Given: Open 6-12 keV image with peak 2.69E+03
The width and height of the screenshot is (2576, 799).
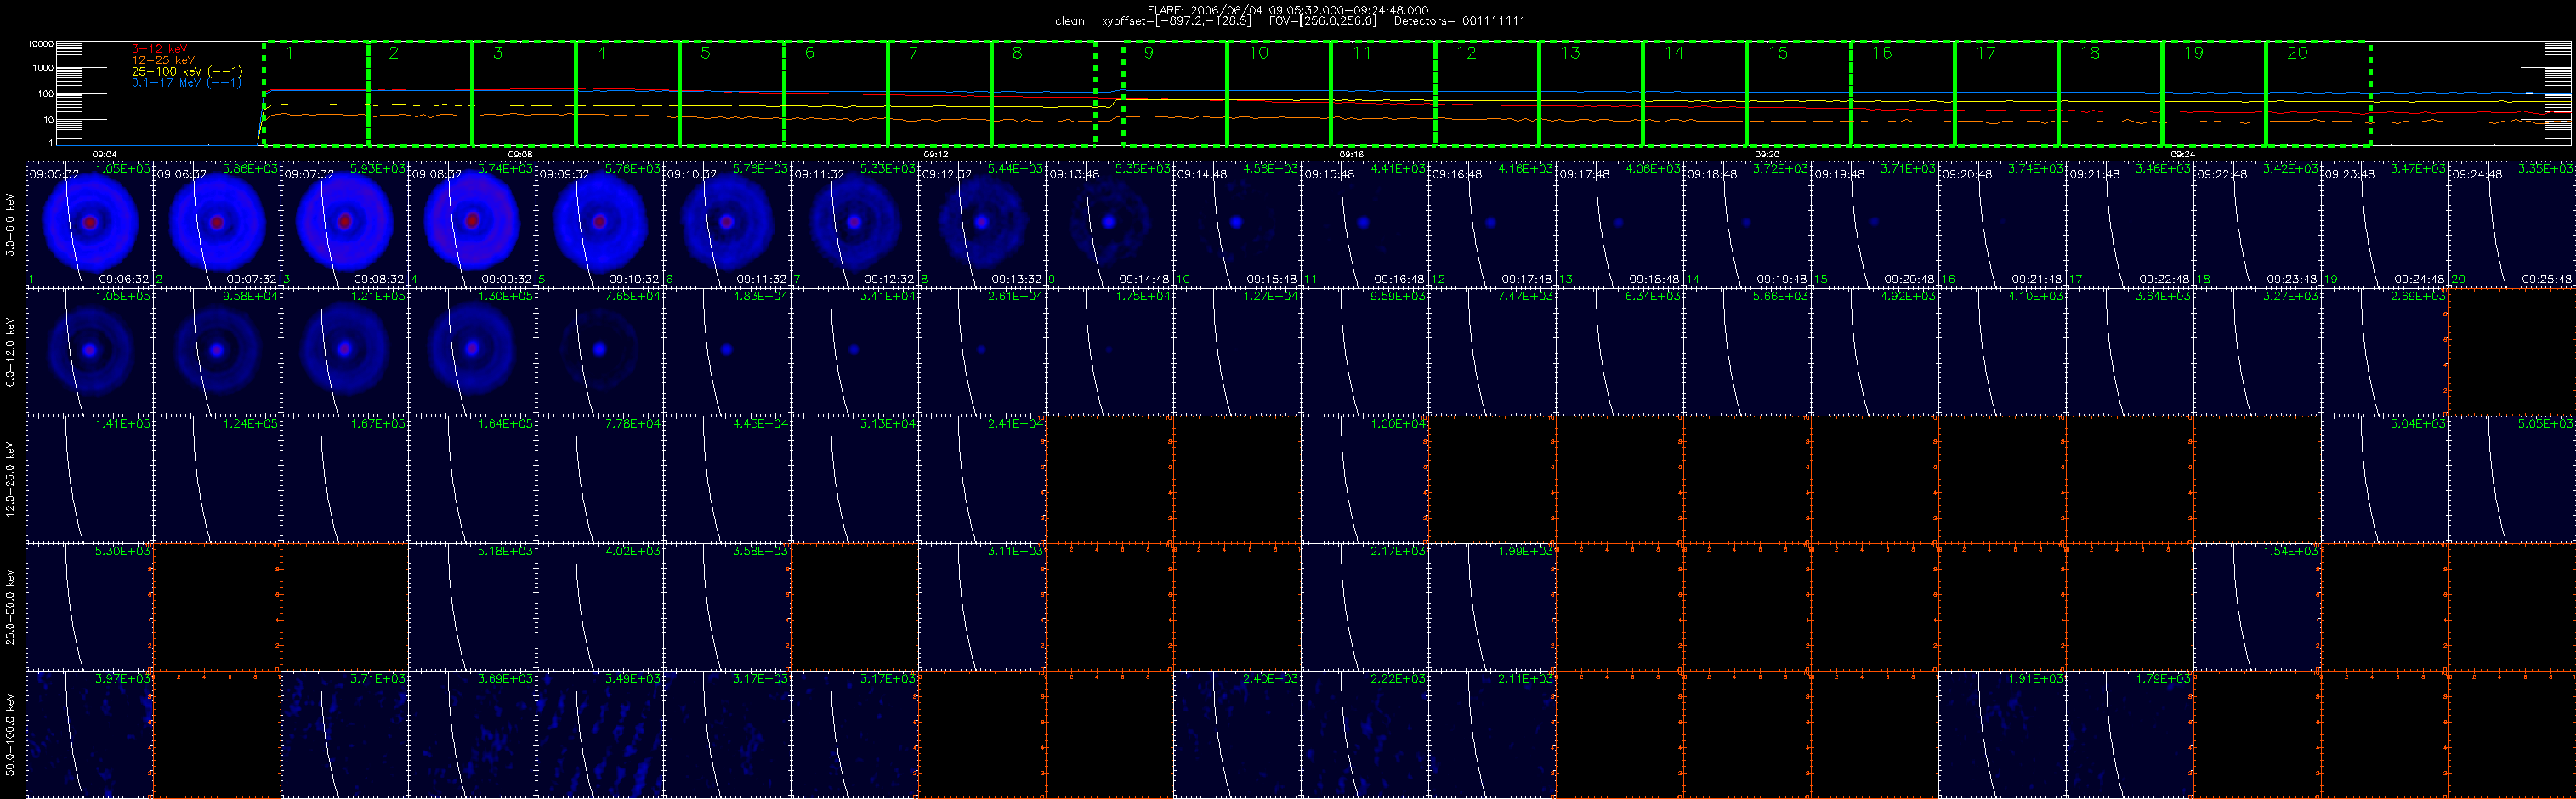Looking at the screenshot, I should (2385, 351).
